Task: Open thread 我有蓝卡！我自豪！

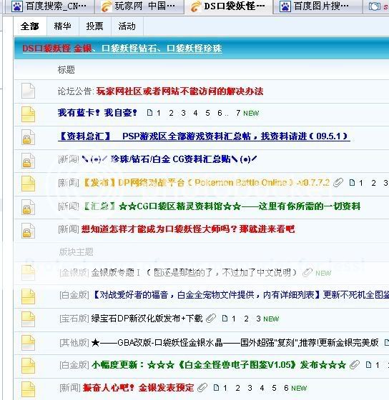Action: 97,113
